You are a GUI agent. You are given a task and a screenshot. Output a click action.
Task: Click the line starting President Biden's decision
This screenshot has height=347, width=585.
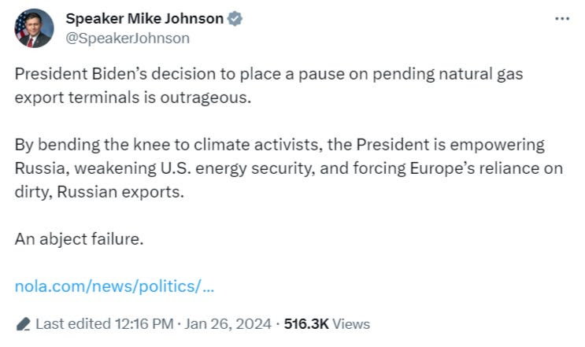click(x=268, y=74)
